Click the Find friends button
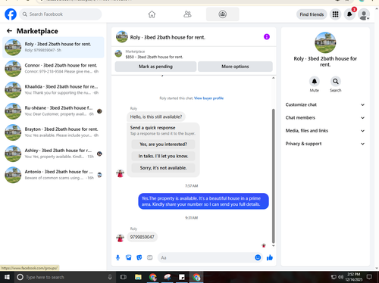 tap(312, 14)
